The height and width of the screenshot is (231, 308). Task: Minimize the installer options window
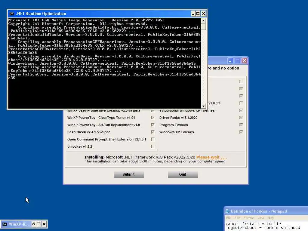pyautogui.click(x=230, y=61)
